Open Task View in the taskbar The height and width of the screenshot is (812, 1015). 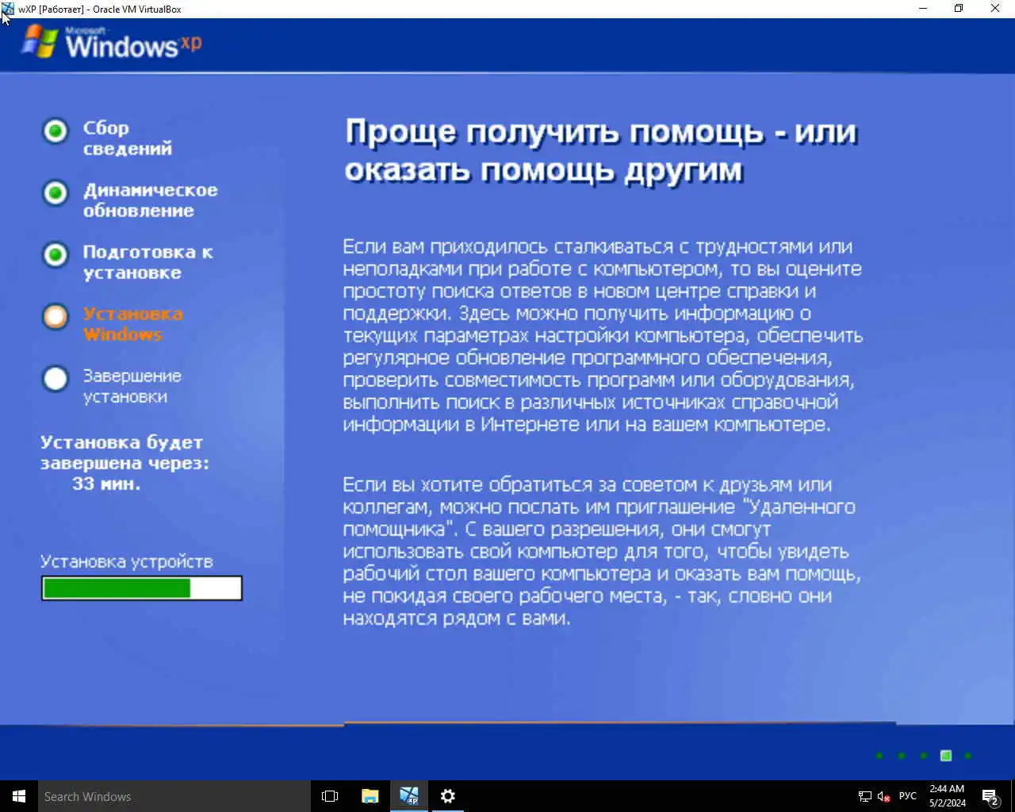330,796
